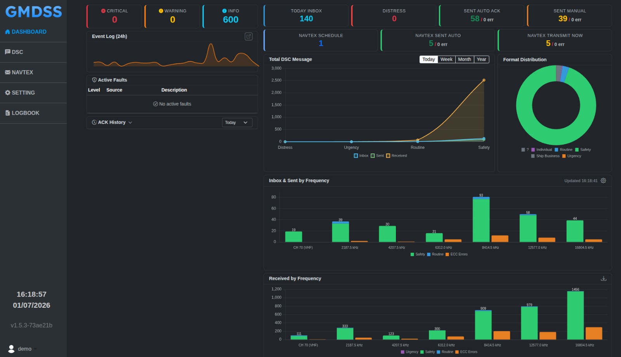
Task: Click the Warning orange alert icon
Action: (x=161, y=11)
